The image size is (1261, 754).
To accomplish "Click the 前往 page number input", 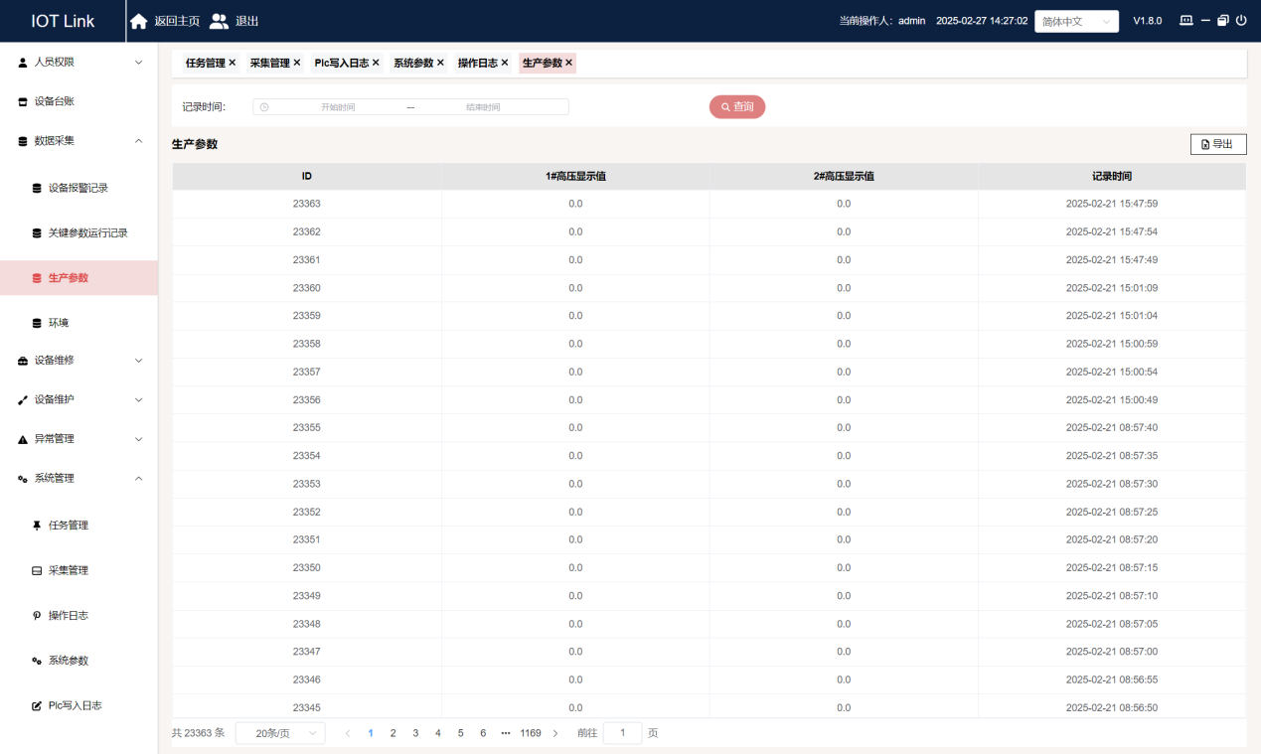I will coord(623,733).
